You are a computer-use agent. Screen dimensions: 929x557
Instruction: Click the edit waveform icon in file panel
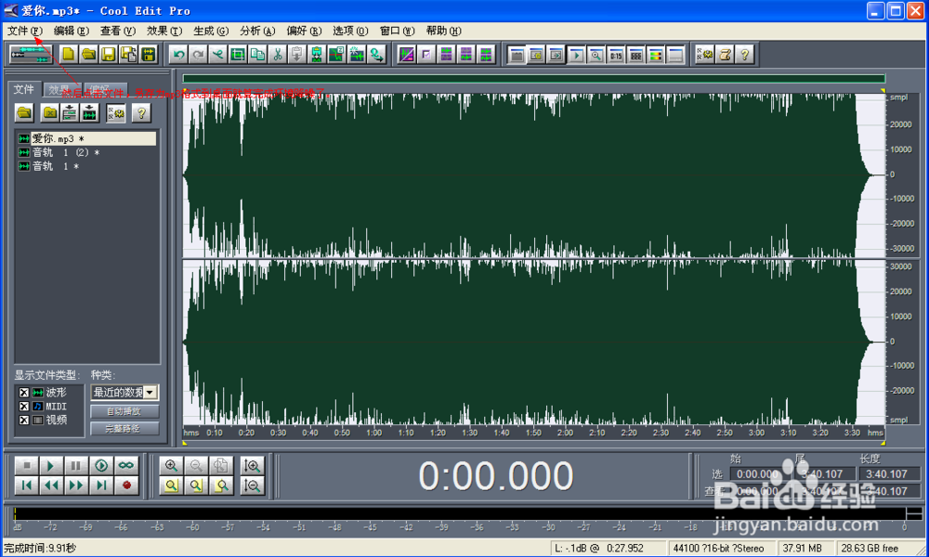90,112
